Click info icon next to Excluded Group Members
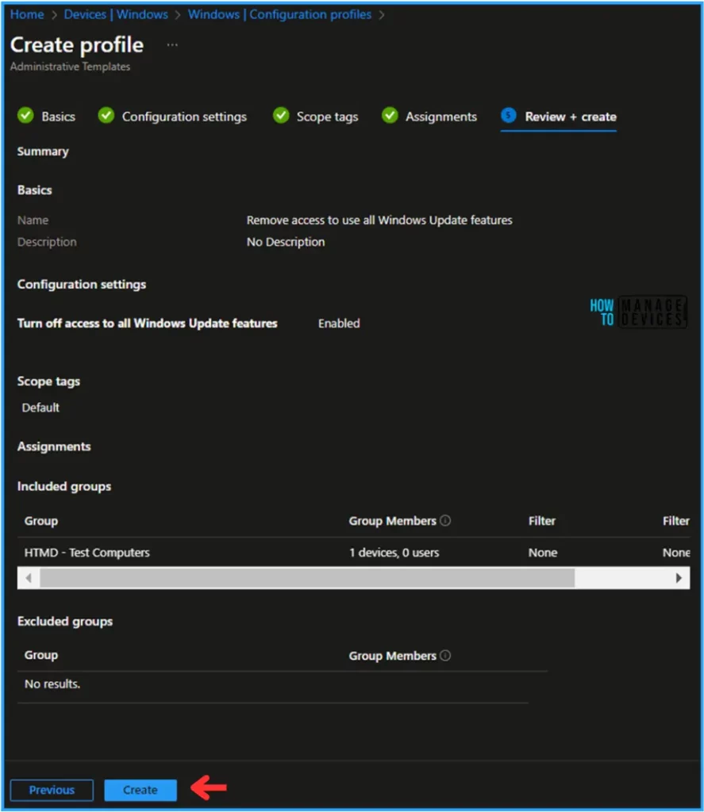 445,655
